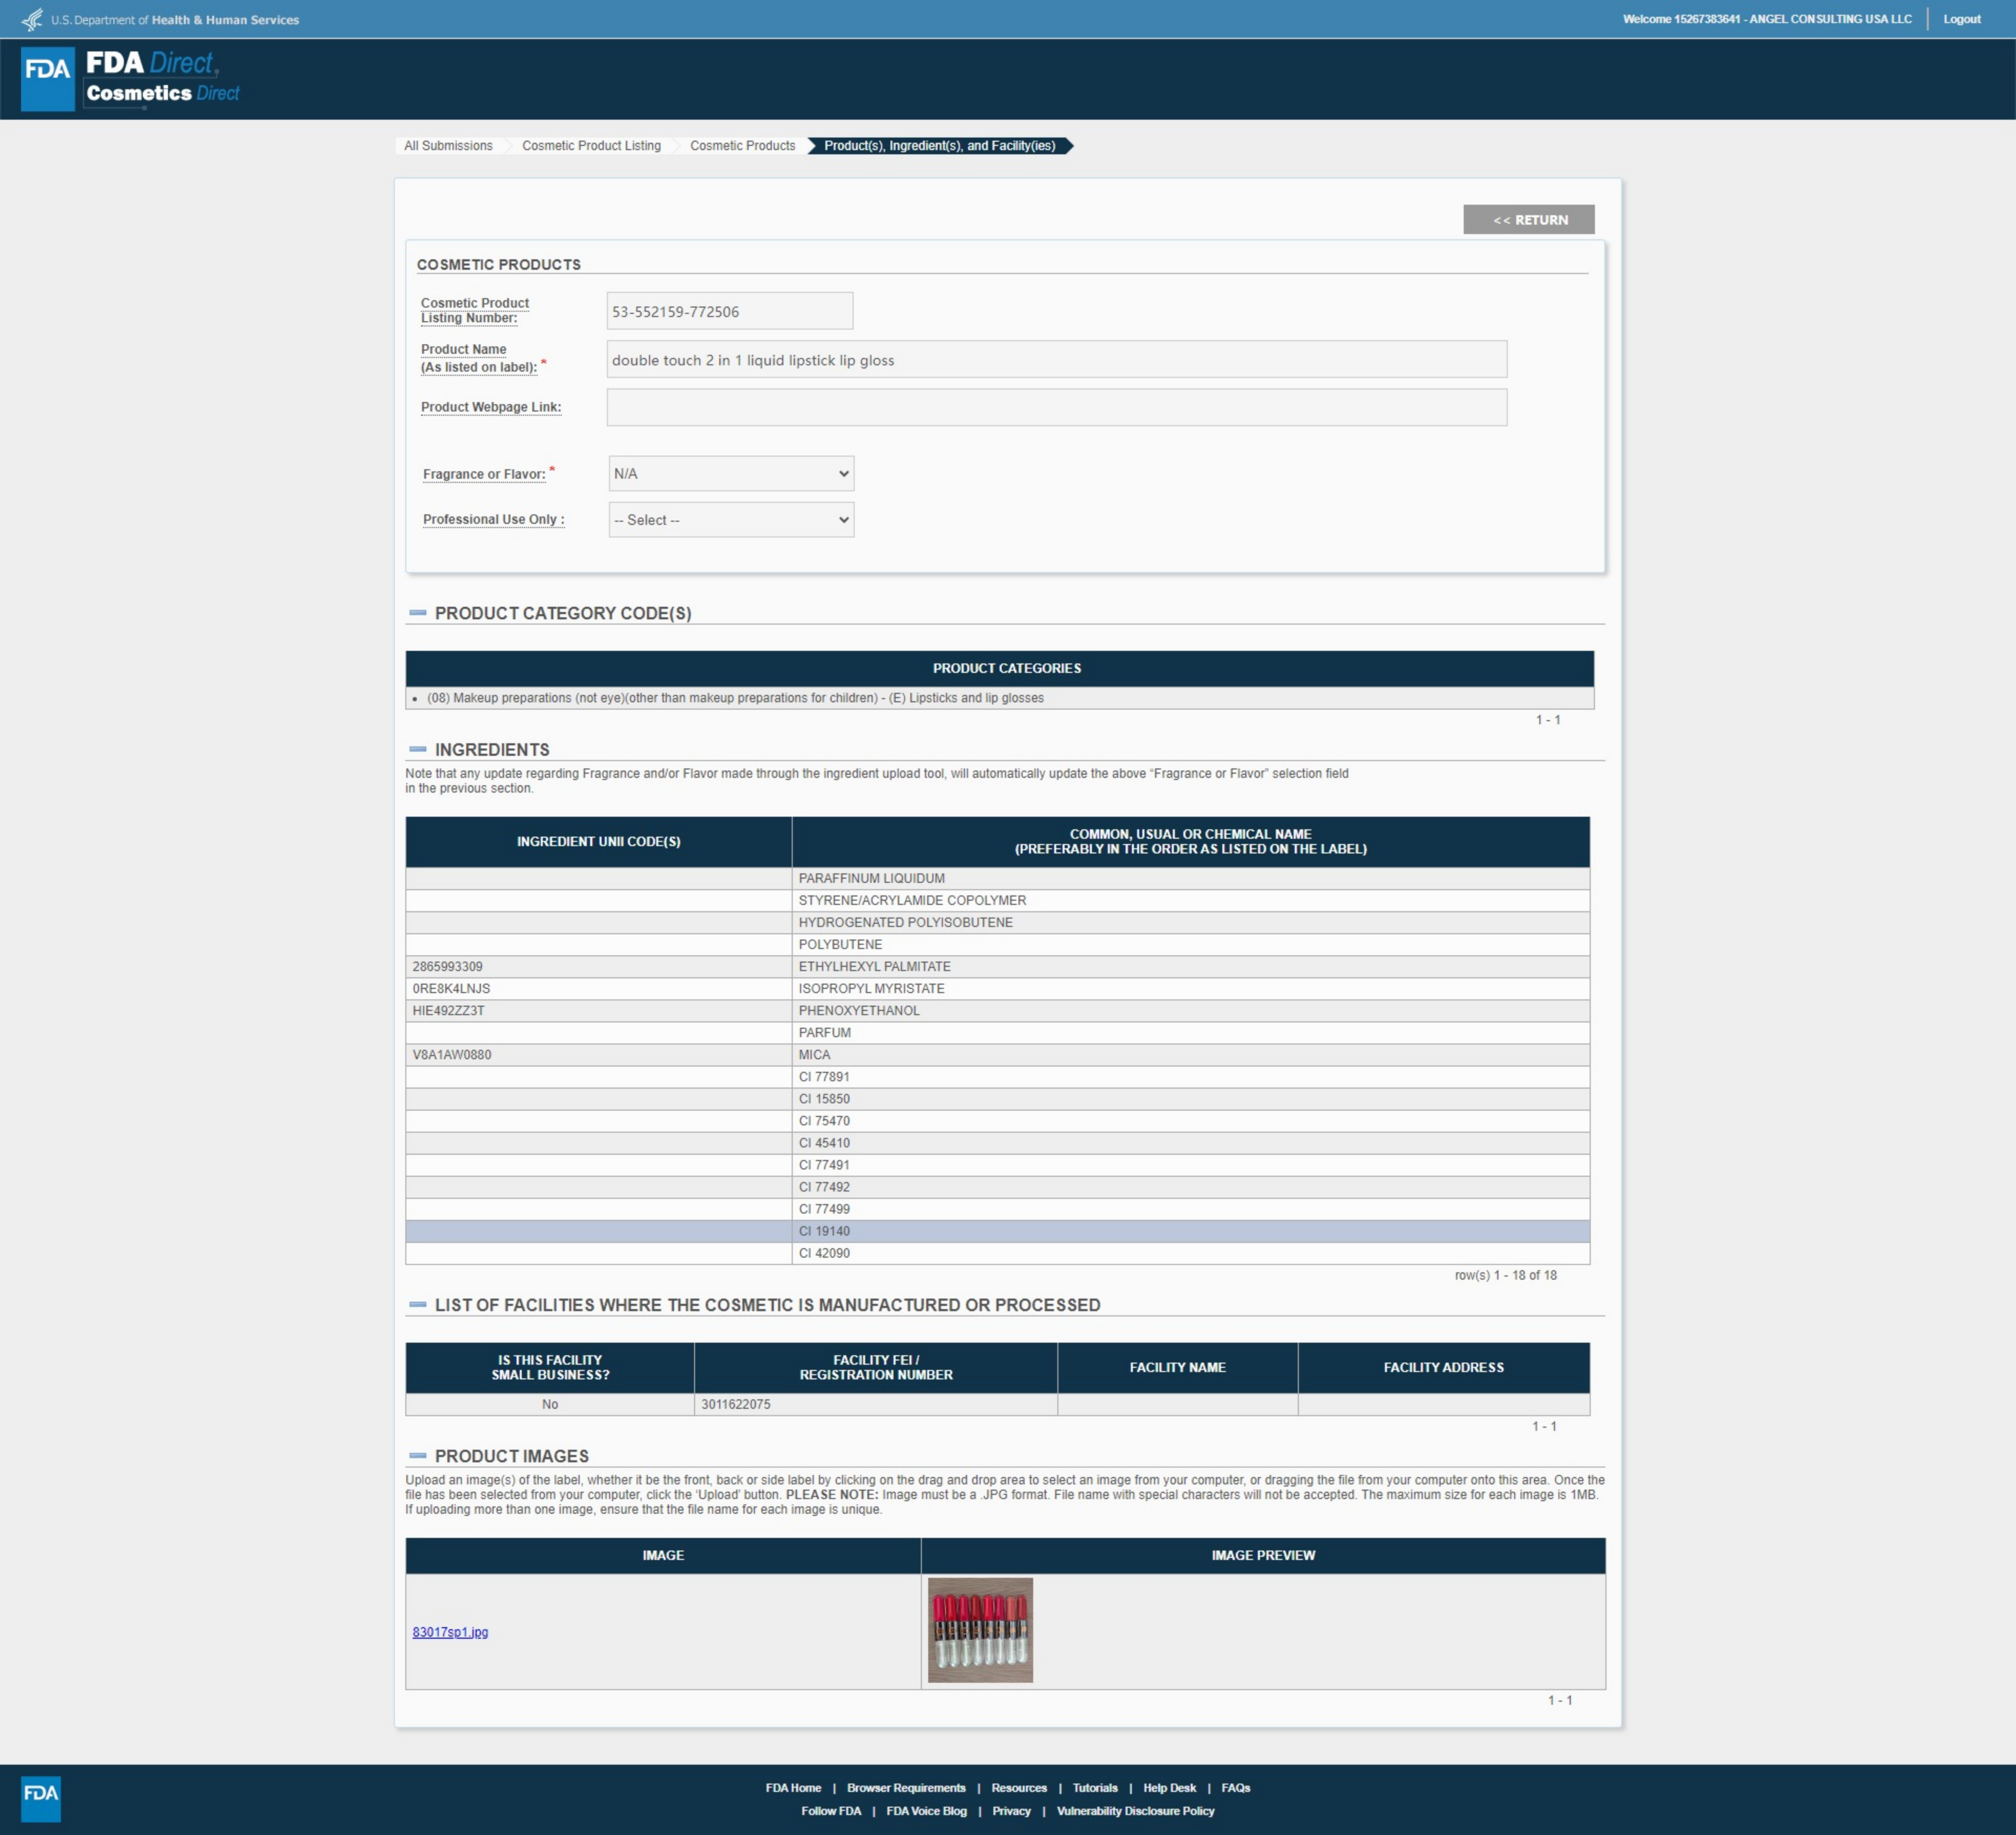Open Help Desk footer link
This screenshot has height=1835, width=2016.
[x=1169, y=1788]
